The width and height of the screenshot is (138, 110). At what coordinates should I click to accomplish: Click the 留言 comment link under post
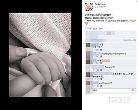click(x=95, y=29)
